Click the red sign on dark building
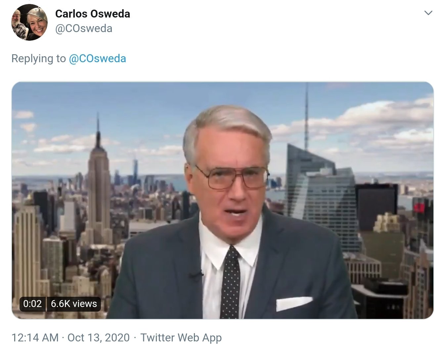440x353 pixels. click(420, 208)
